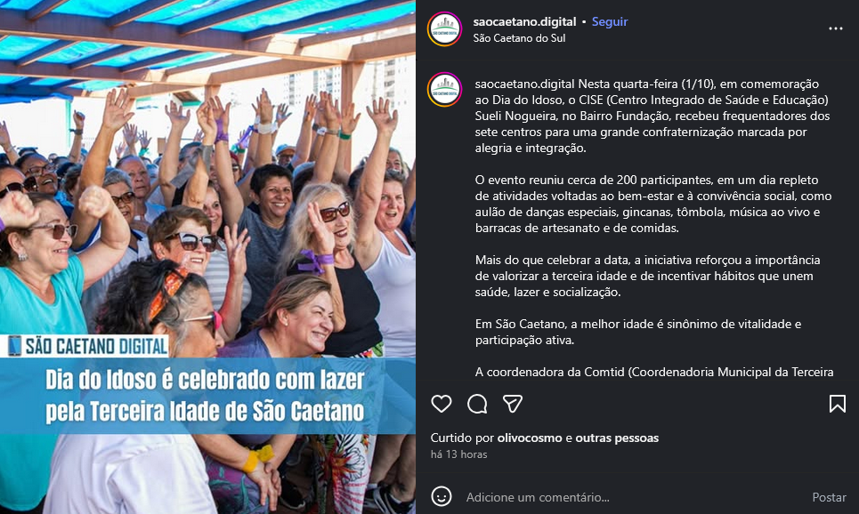Save the post with the bookmark icon
Screen dimensions: 859x514
click(x=837, y=404)
